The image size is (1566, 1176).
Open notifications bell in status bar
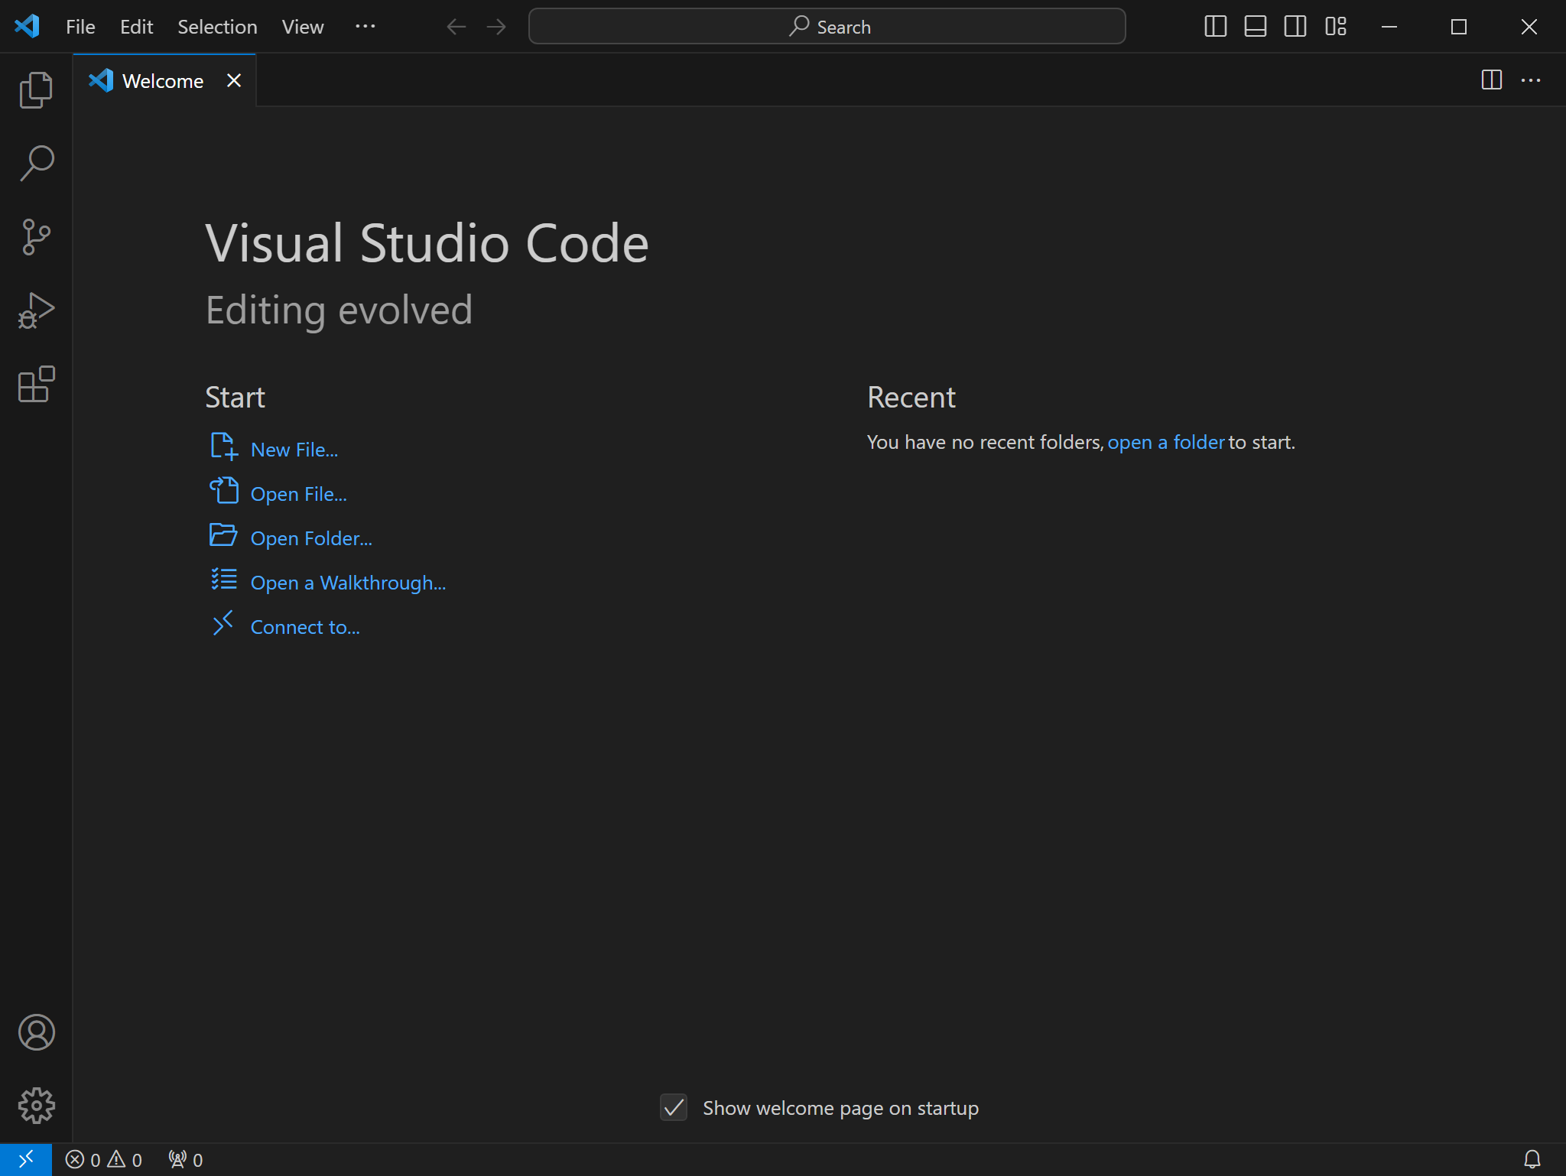click(x=1532, y=1159)
